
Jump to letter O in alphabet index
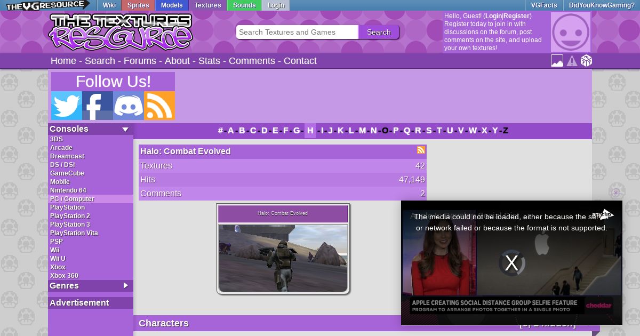click(385, 131)
